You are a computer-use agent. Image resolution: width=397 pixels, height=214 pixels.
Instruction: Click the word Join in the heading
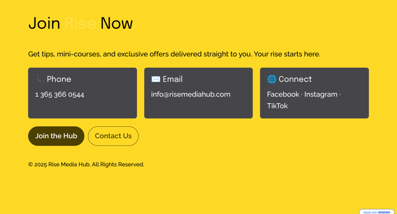point(44,23)
